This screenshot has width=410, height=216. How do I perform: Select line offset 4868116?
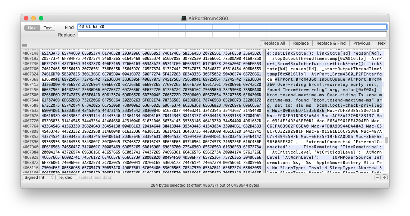(30, 168)
